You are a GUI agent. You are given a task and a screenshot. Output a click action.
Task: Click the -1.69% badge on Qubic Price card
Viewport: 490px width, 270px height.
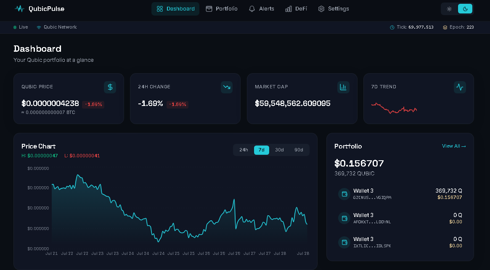(93, 104)
